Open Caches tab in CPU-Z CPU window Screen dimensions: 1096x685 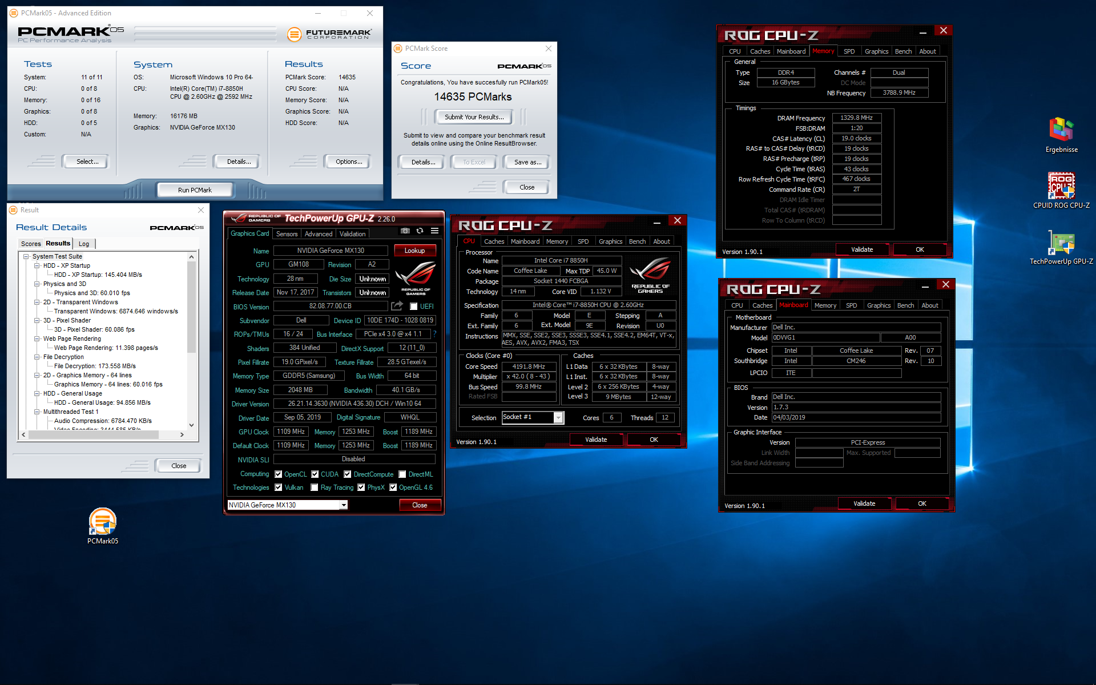[494, 241]
